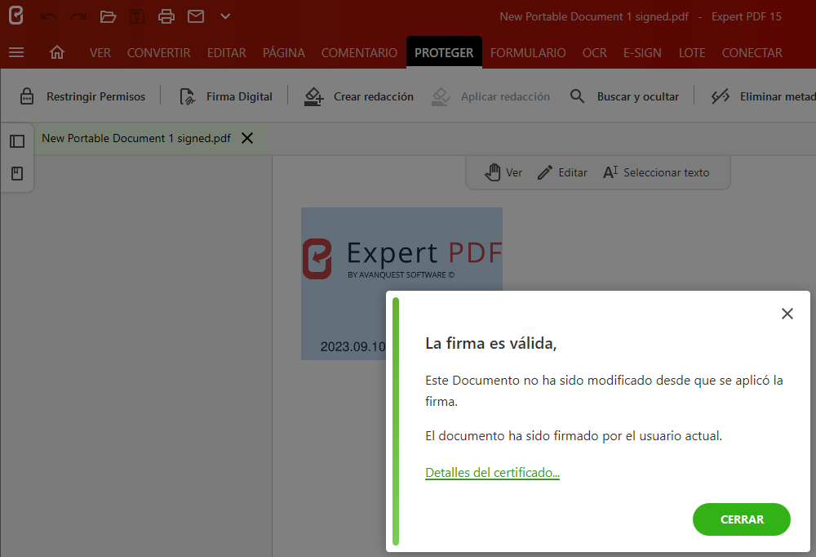Open the CONECTAR tab
Screen dimensions: 816x557
pyautogui.click(x=752, y=52)
